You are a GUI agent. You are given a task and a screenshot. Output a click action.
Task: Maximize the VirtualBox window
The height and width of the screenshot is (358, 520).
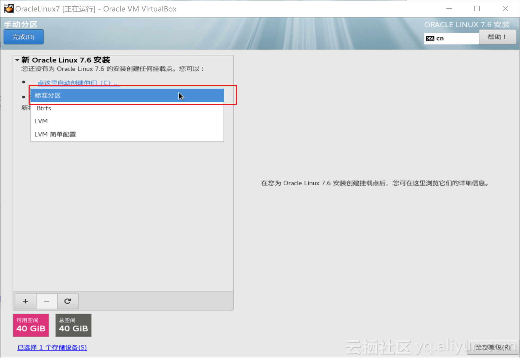477,9
